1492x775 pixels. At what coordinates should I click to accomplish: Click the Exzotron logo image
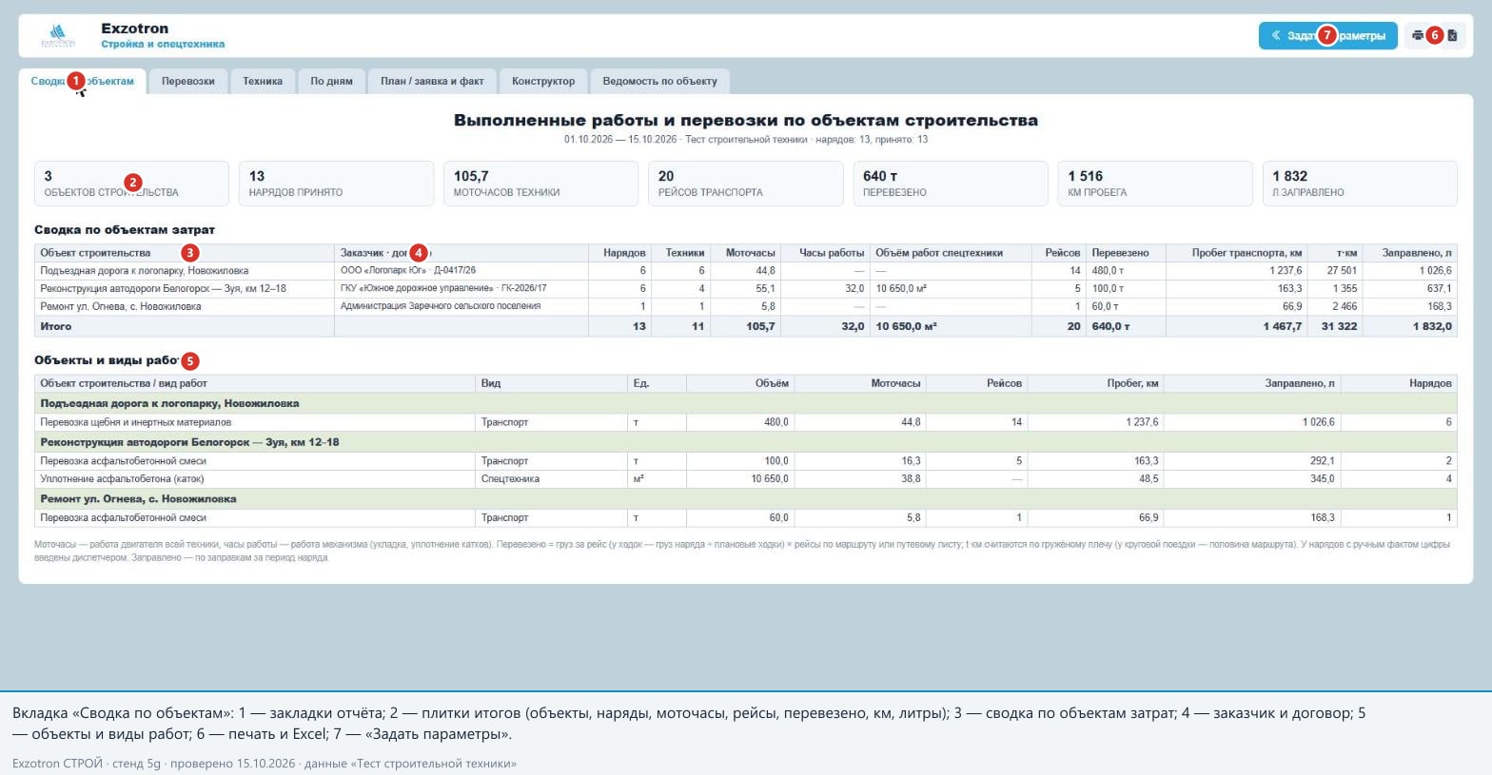(x=59, y=36)
